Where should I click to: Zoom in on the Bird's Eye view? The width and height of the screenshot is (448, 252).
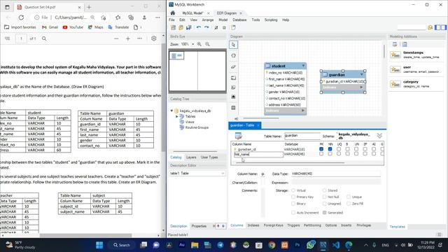199,44
